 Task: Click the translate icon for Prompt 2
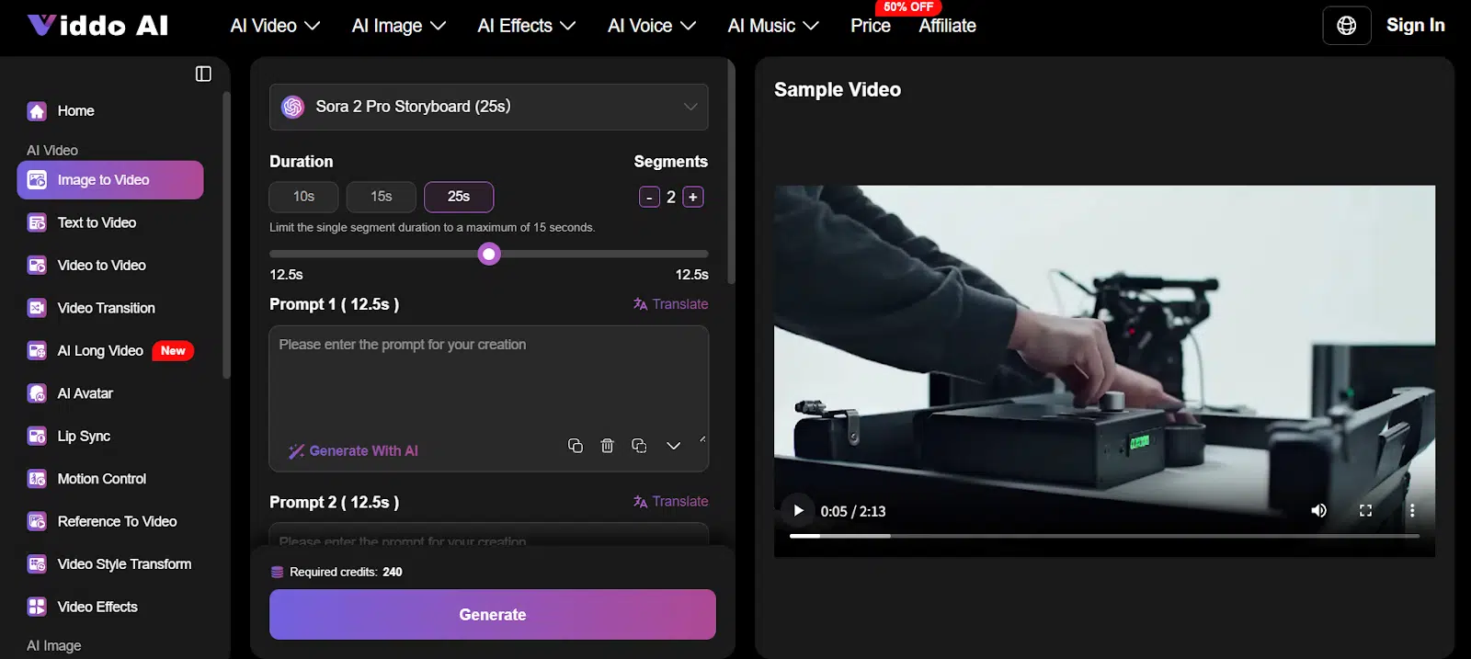coord(640,502)
